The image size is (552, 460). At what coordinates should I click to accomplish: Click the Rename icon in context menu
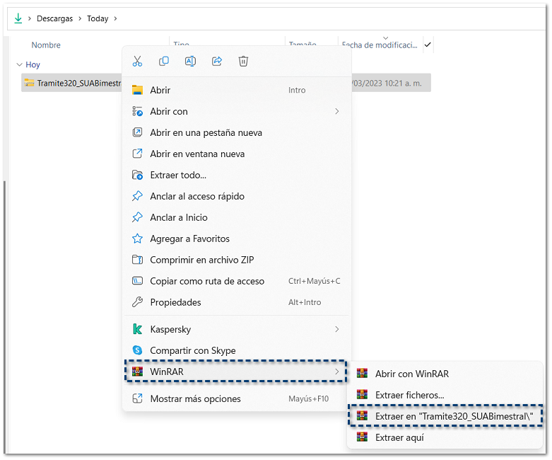coord(190,62)
